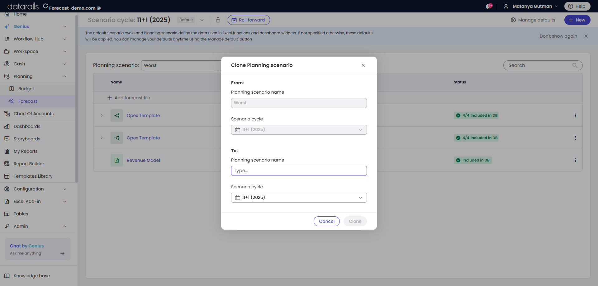Open the Revenue Model link

[143, 160]
